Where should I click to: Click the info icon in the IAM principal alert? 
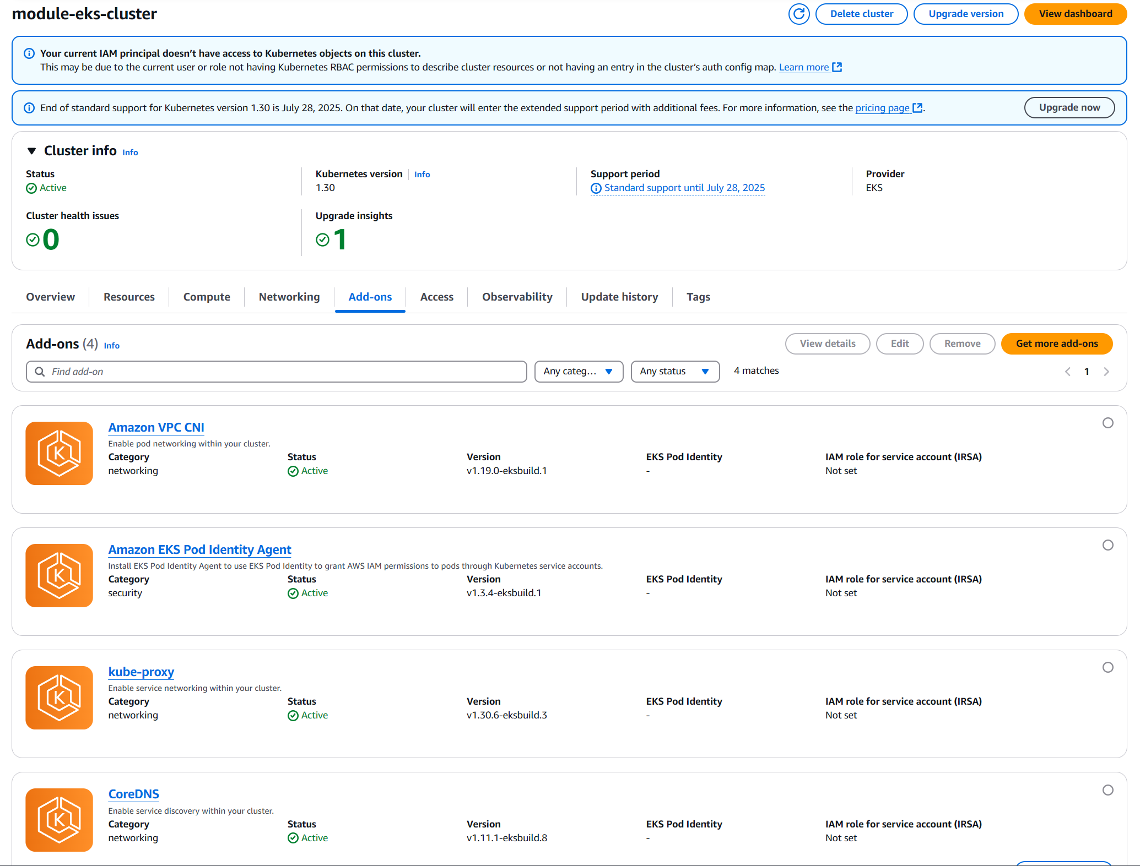click(29, 53)
